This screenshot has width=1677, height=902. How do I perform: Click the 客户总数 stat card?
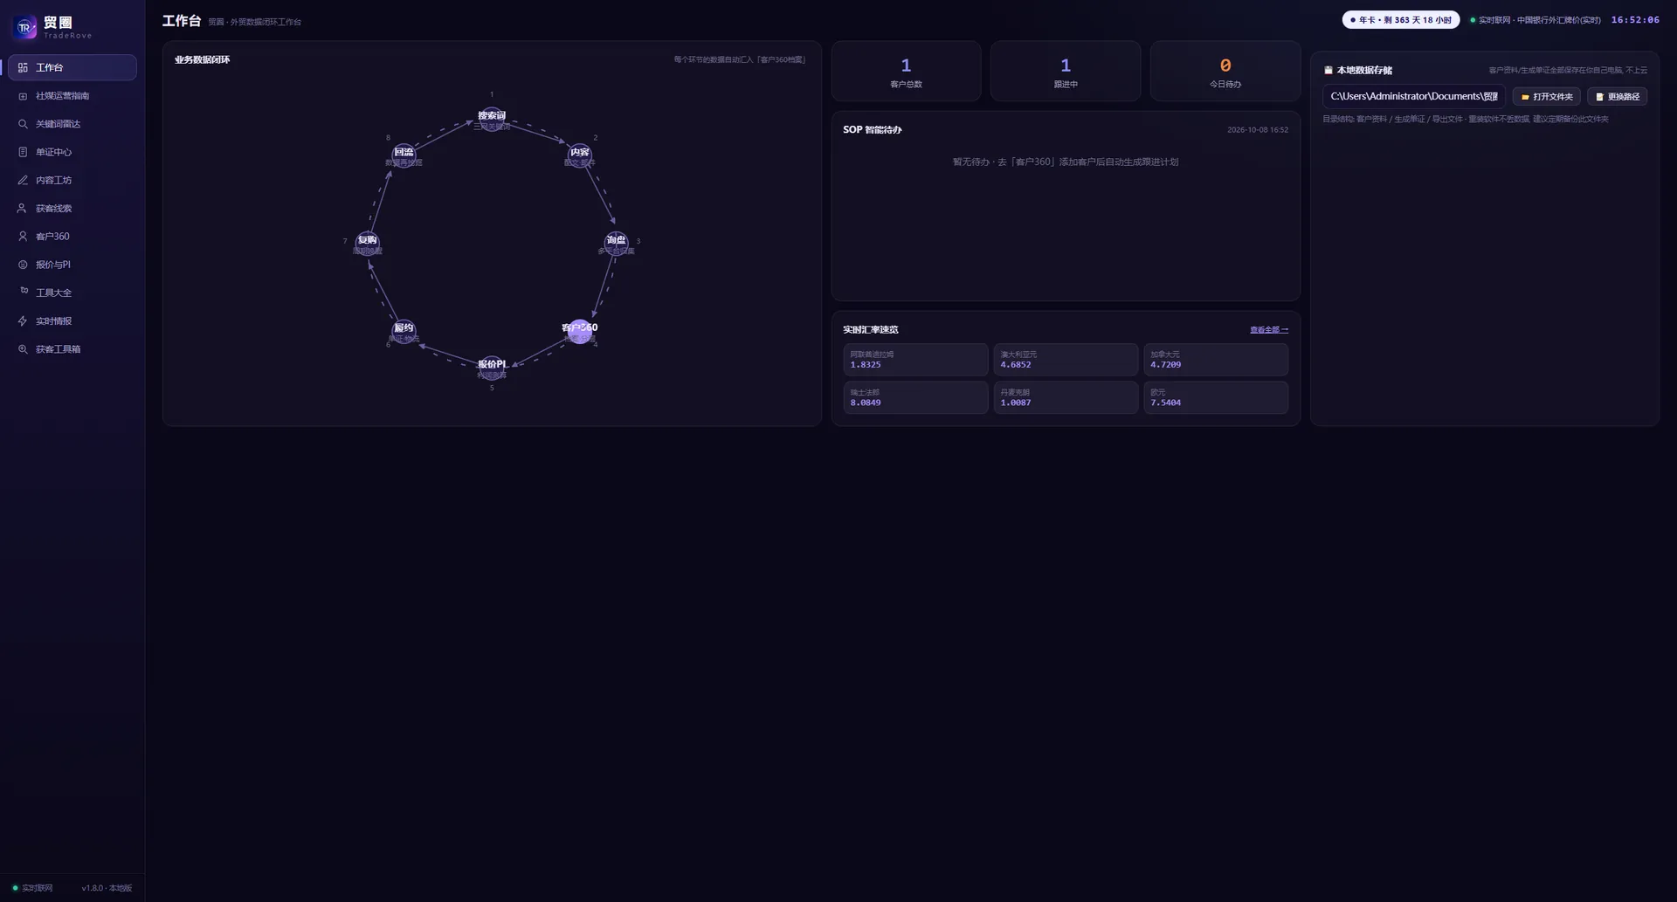(907, 72)
